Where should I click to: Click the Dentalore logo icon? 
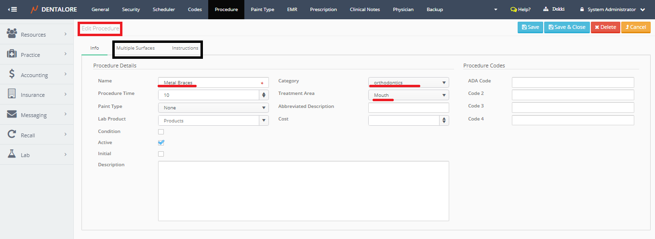35,10
